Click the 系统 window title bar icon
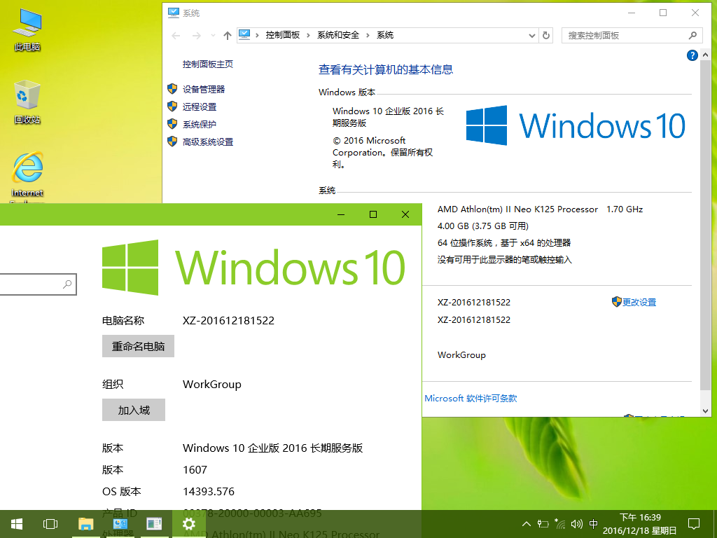Viewport: 717px width, 538px height. click(x=174, y=13)
